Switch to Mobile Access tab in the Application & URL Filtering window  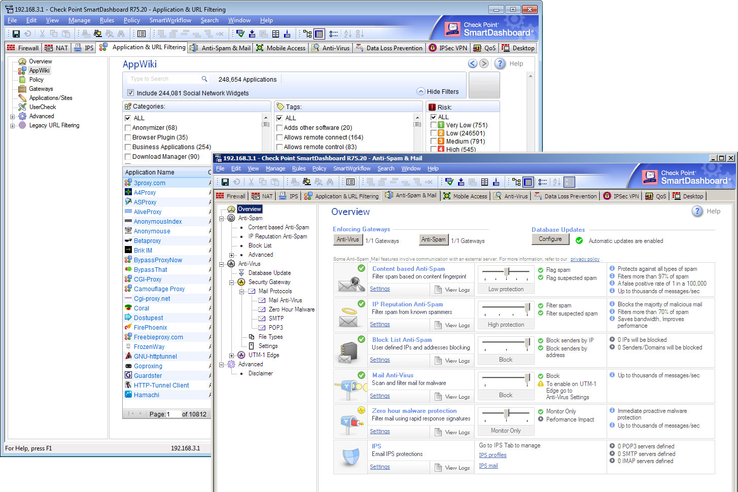[x=280, y=48]
